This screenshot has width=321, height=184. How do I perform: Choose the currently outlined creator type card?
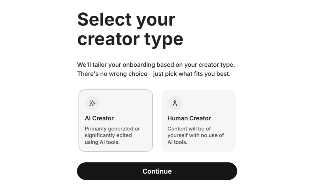click(x=116, y=120)
